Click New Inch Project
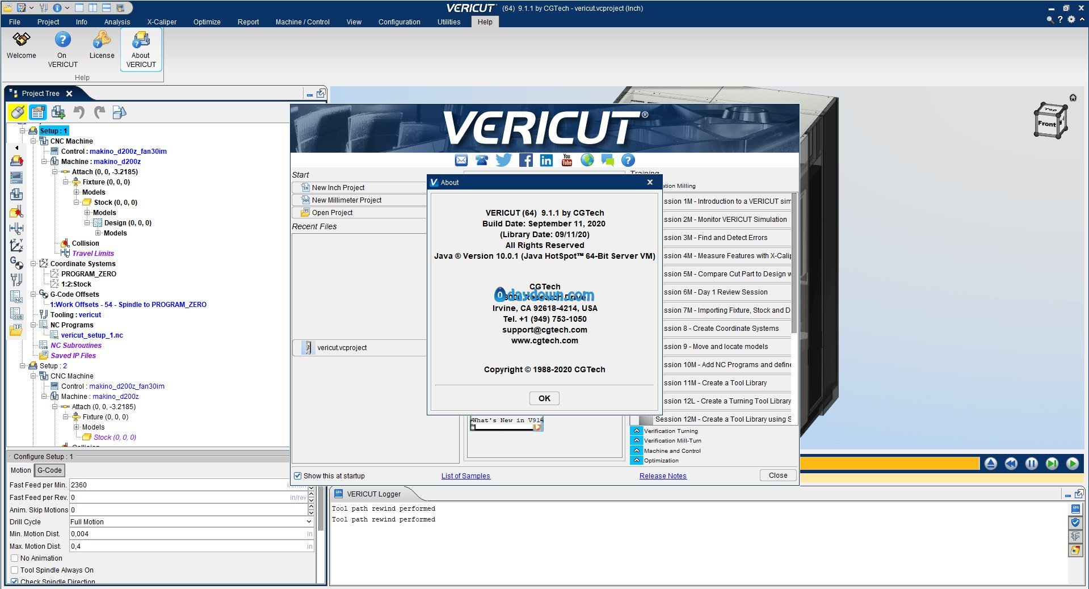The height and width of the screenshot is (589, 1089). 359,187
